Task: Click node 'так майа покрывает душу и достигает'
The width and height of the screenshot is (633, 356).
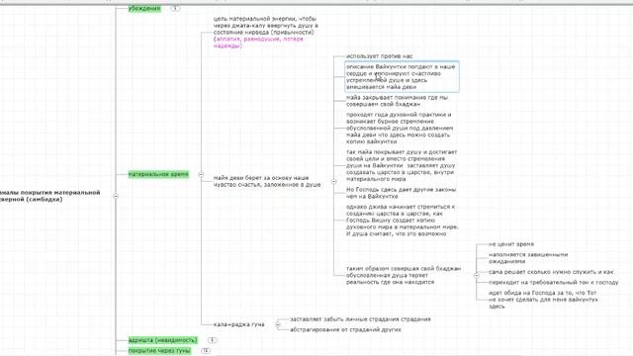Action: point(402,165)
